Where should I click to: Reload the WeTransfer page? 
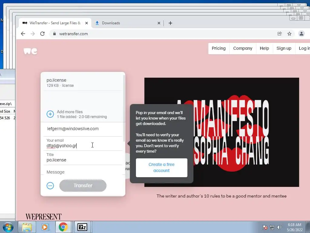point(42,34)
